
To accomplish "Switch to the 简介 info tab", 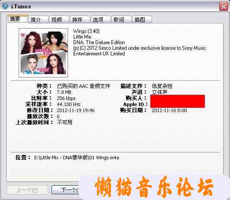I will pyautogui.click(x=39, y=19).
